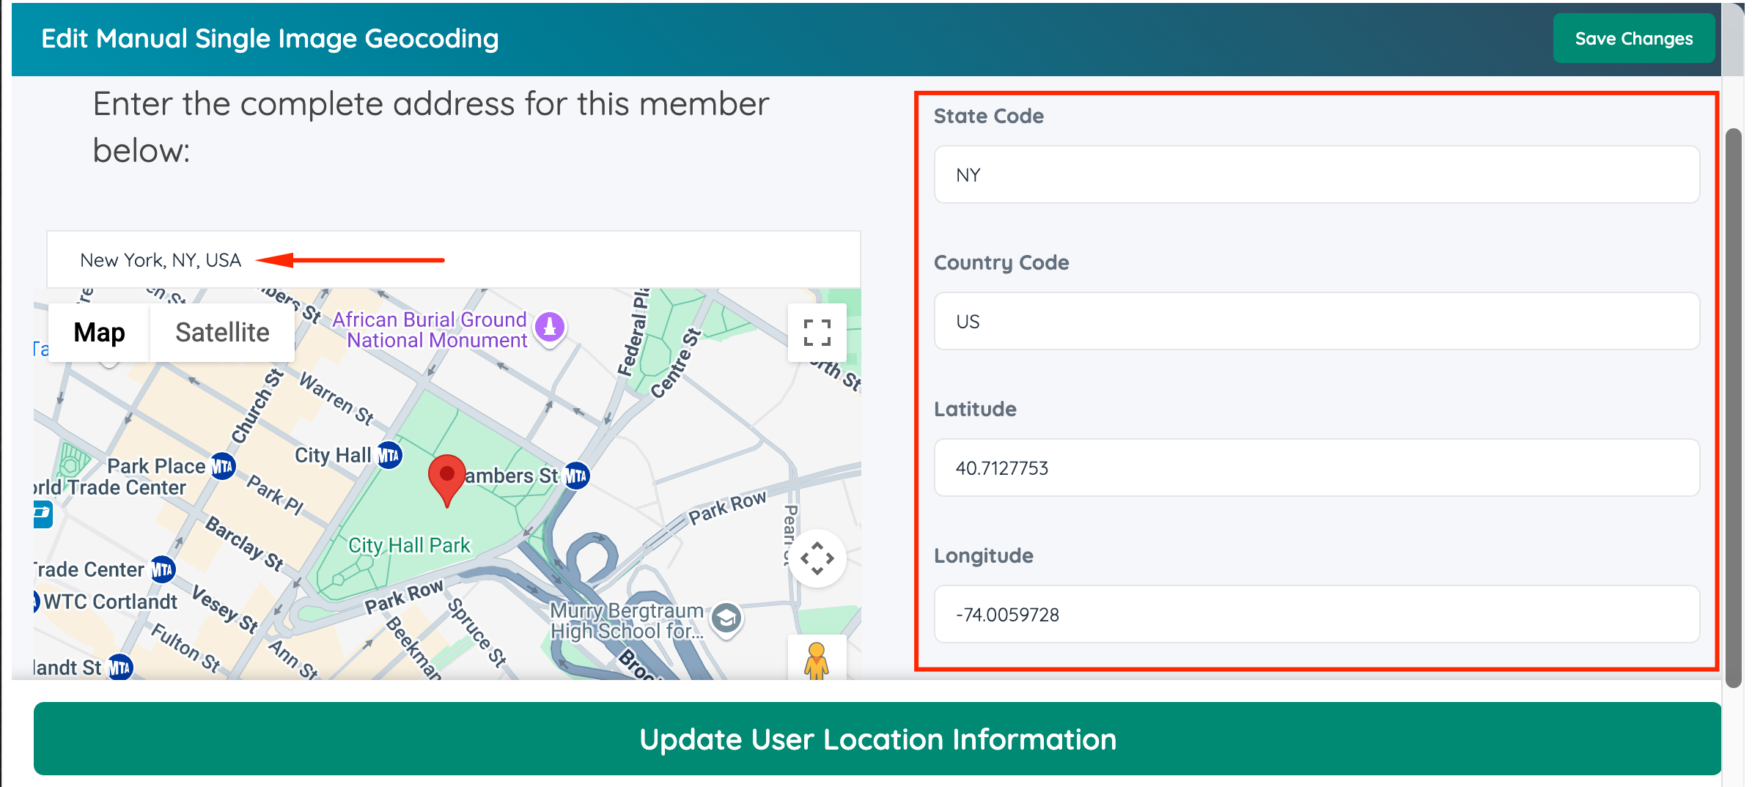Click City Hall Park label on map
Viewport: 1752px width, 787px height.
[409, 545]
